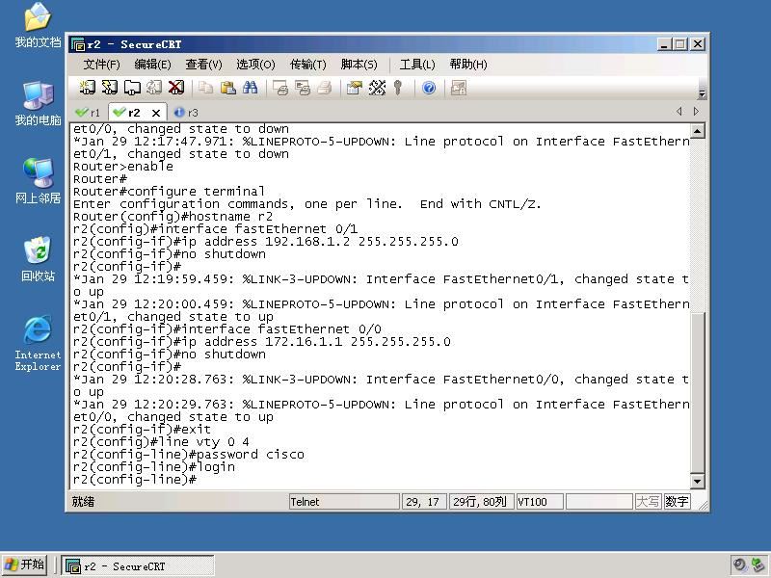Click tab scroll right arrow
Screen dimensions: 771x578
pos(696,111)
